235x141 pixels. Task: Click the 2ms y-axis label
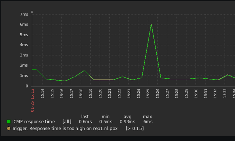pyautogui.click(x=24, y=65)
